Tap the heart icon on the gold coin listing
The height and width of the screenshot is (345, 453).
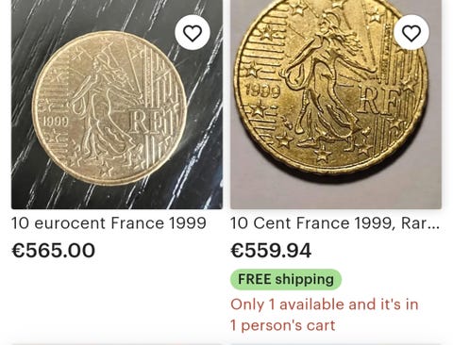[x=411, y=33]
